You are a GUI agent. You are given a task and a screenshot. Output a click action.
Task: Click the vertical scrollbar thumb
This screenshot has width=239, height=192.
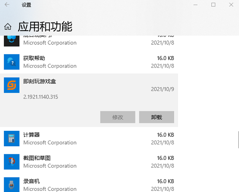click(239, 140)
